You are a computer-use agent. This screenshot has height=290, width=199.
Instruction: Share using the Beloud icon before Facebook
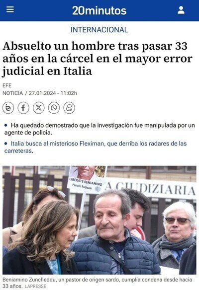coord(8,108)
